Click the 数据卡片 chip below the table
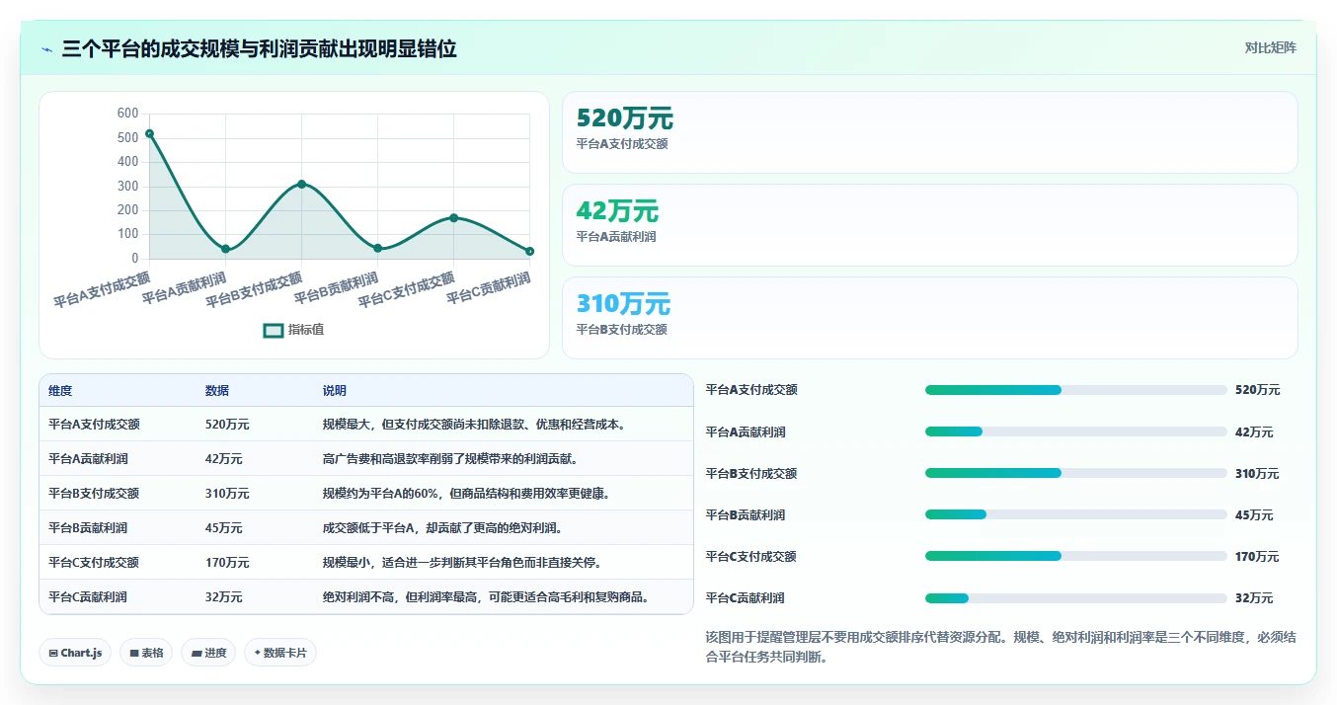 [x=280, y=653]
